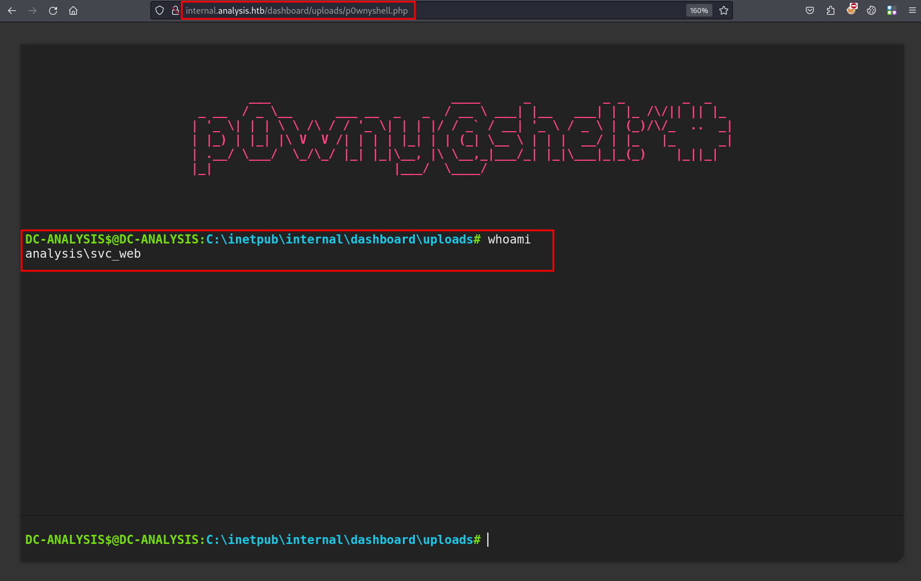This screenshot has width=921, height=581.
Task: View site security padlock information
Action: click(175, 10)
